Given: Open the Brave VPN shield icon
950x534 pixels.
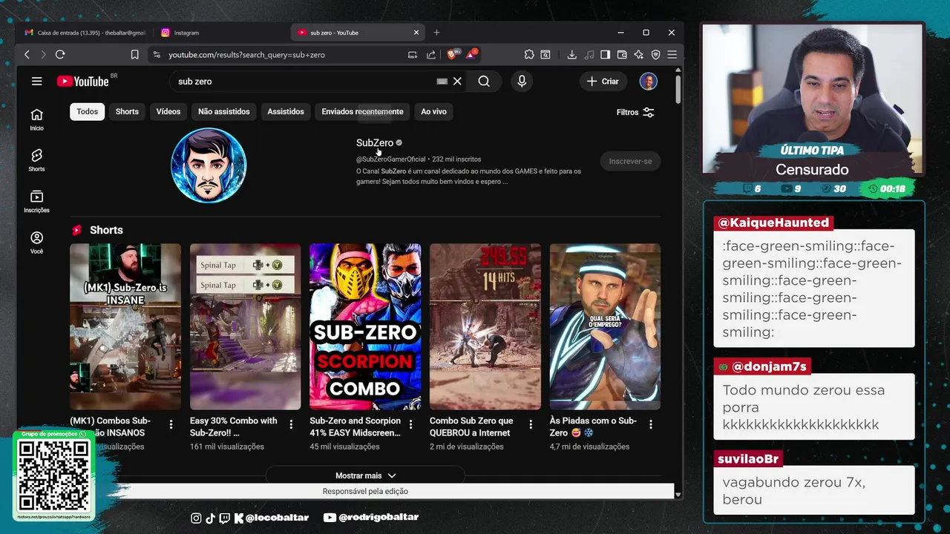Looking at the screenshot, I should pyautogui.click(x=655, y=54).
